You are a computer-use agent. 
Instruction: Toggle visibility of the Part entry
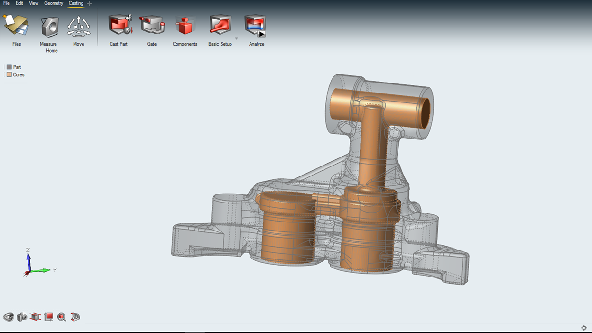[x=9, y=67]
